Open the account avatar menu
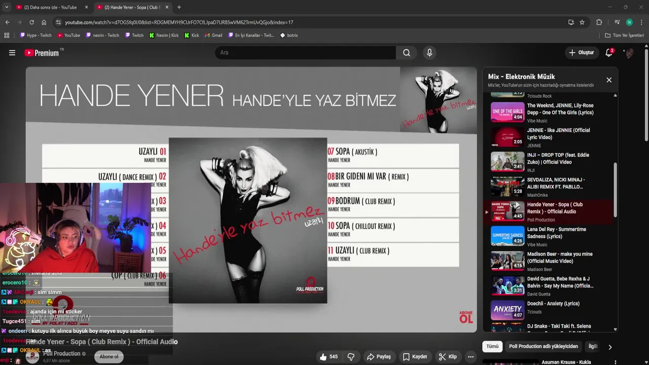Viewport: 649px width, 365px height. pos(629,53)
